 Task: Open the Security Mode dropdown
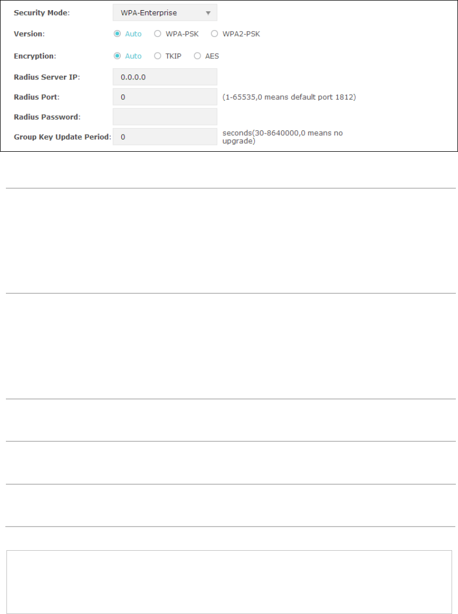pyautogui.click(x=165, y=13)
